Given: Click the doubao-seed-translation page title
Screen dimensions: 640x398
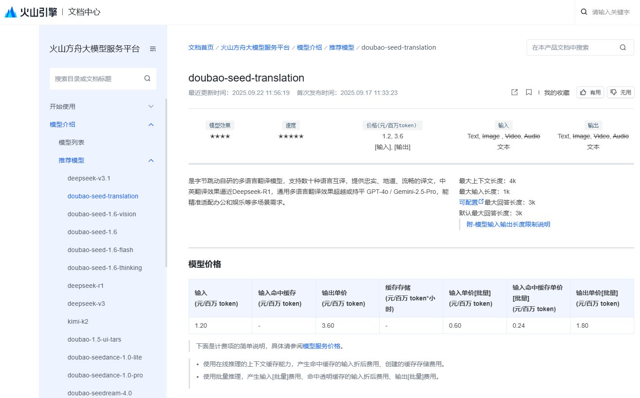Looking at the screenshot, I should (246, 78).
